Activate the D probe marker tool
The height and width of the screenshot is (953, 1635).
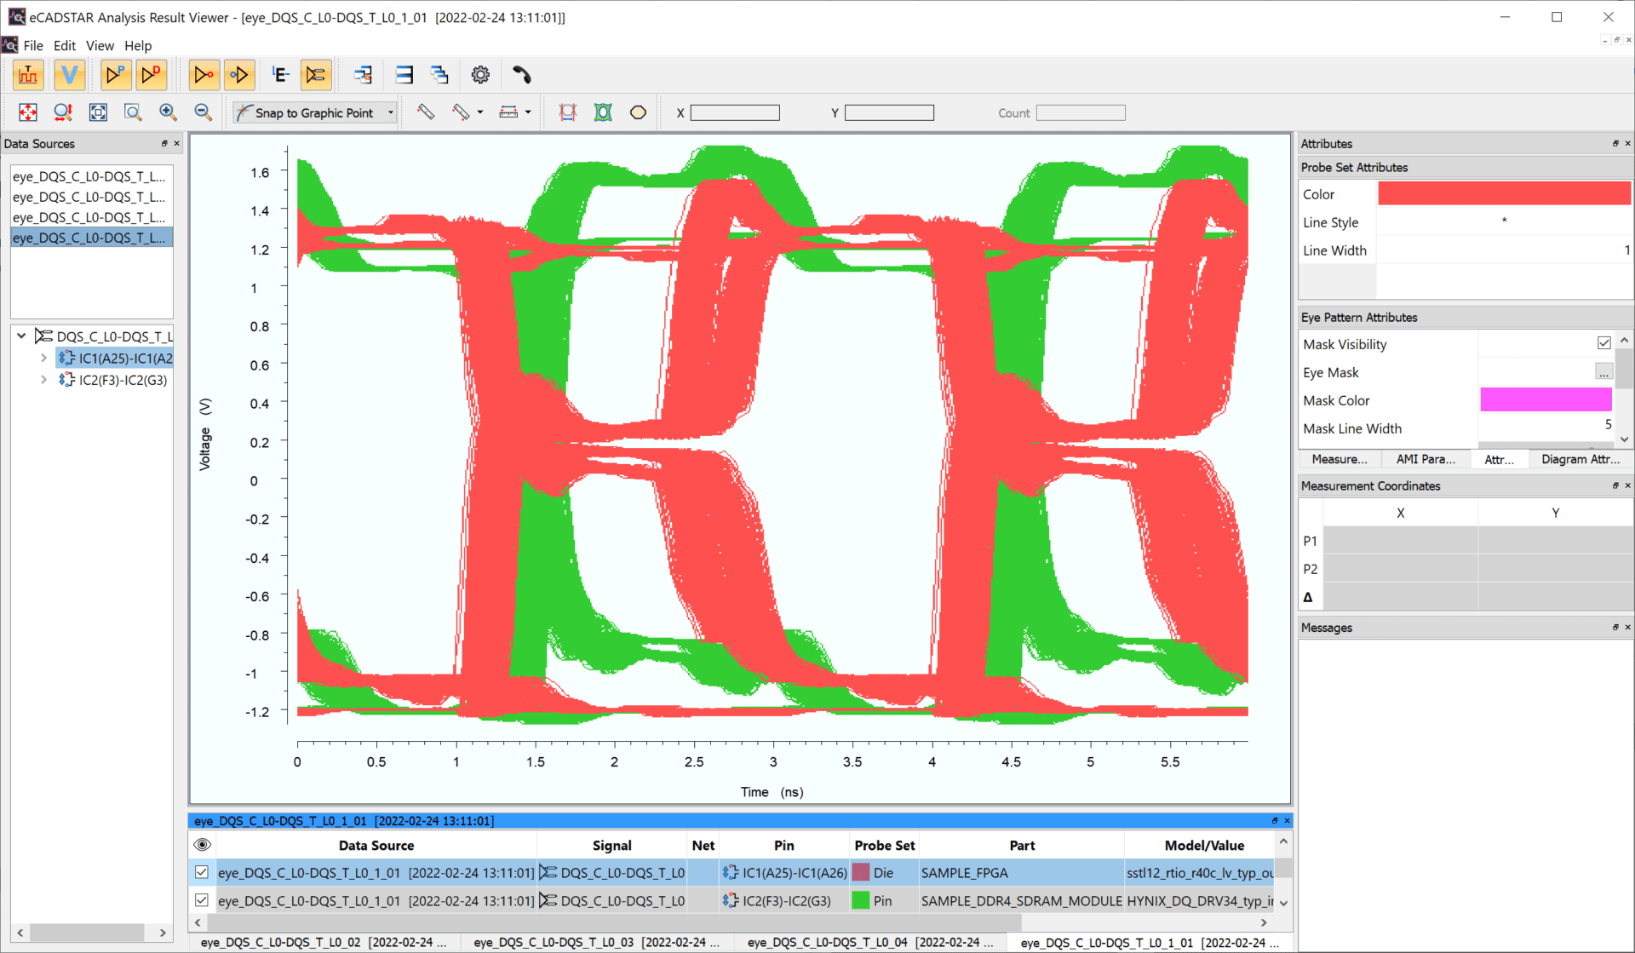point(152,75)
